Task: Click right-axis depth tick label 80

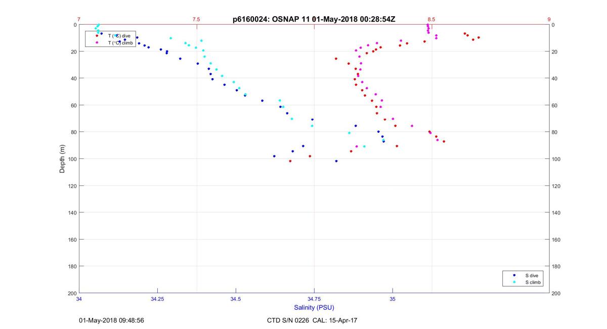Action: (554, 132)
